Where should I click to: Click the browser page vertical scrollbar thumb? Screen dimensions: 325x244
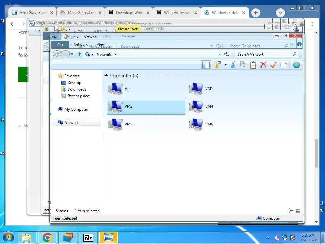point(316,153)
